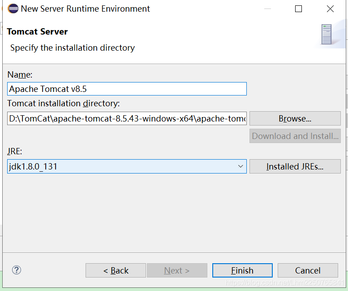Open the JRE dropdown arrow
The height and width of the screenshot is (291, 348).
pyautogui.click(x=241, y=166)
